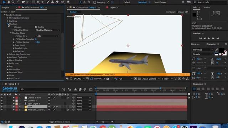Select the Clone Stamp tool
Image resolution: width=228 pixels, height=128 pixels.
[x=52, y=2]
